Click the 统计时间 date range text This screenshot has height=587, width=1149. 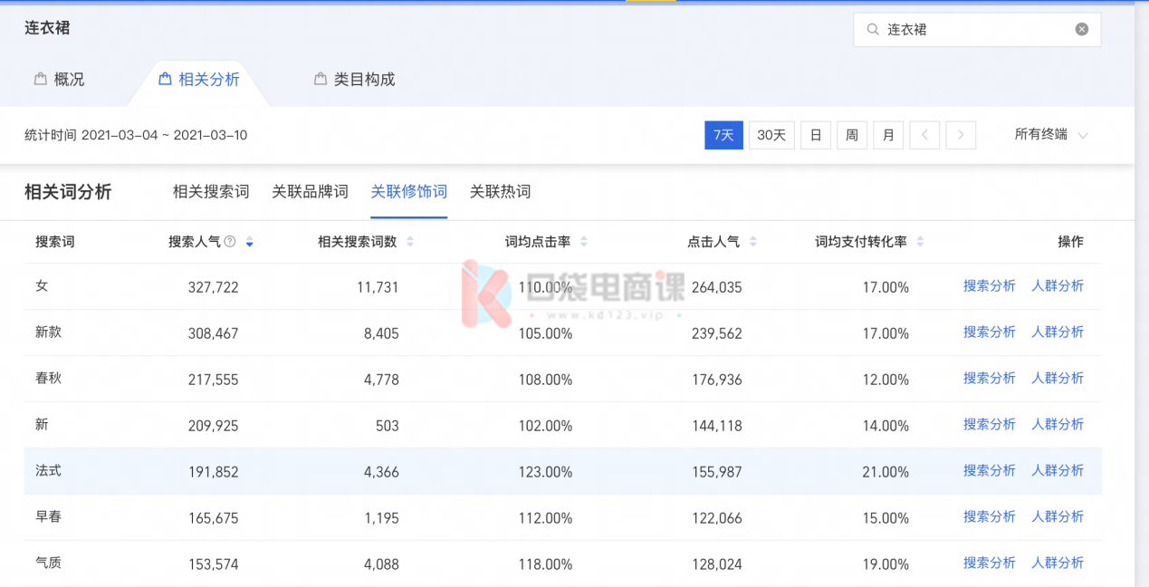pyautogui.click(x=136, y=135)
